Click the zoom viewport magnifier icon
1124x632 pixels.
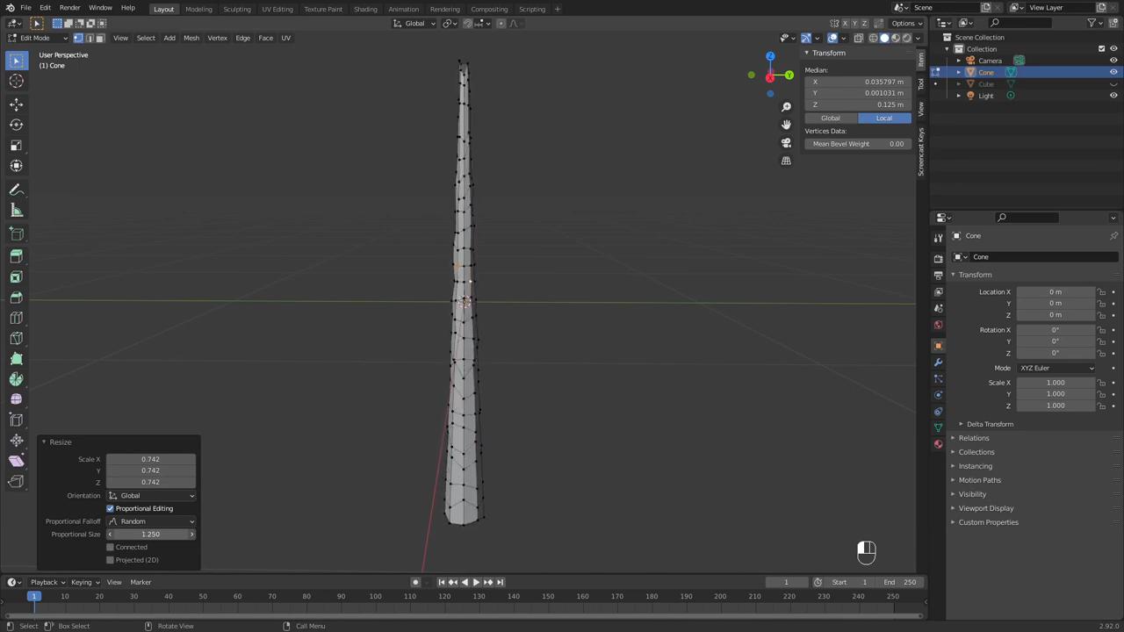coord(786,107)
